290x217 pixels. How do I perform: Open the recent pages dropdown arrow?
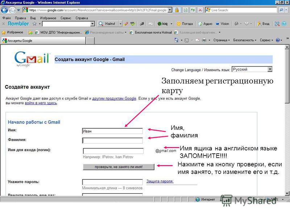(18, 10)
